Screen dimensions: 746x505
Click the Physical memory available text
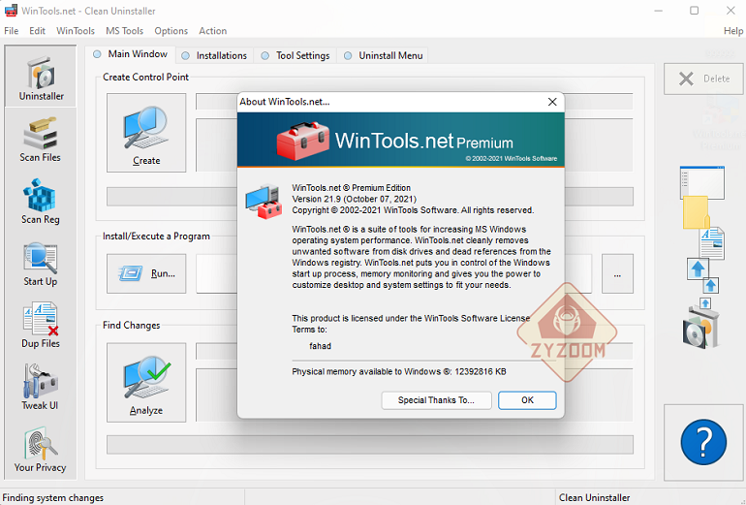[x=399, y=372]
